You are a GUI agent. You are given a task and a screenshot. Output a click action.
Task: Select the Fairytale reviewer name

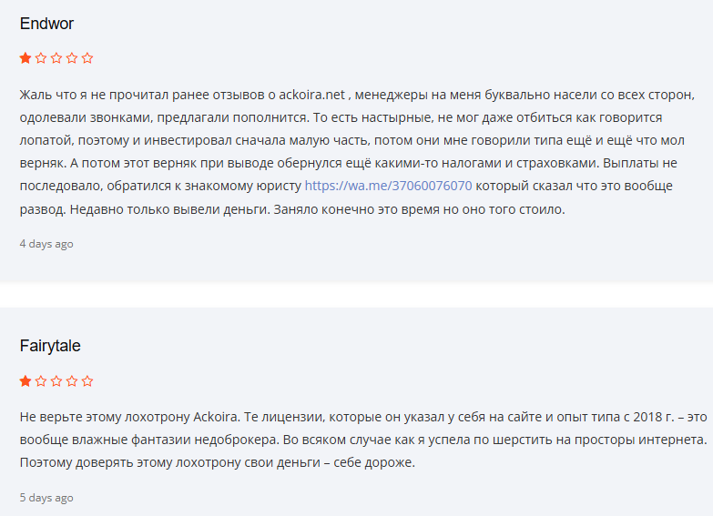[x=51, y=347]
